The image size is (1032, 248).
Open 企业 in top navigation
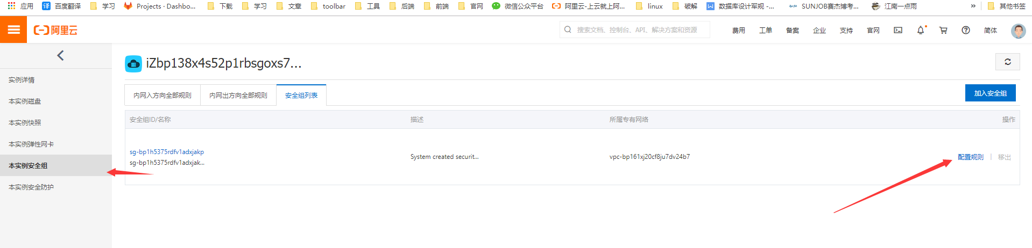[x=819, y=31]
